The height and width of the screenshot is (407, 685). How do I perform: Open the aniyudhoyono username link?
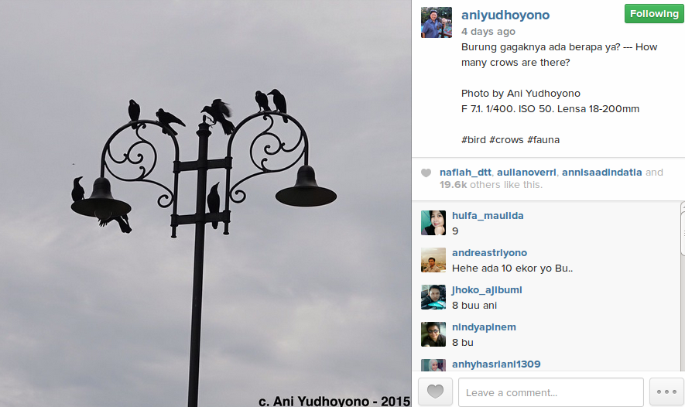tap(505, 15)
